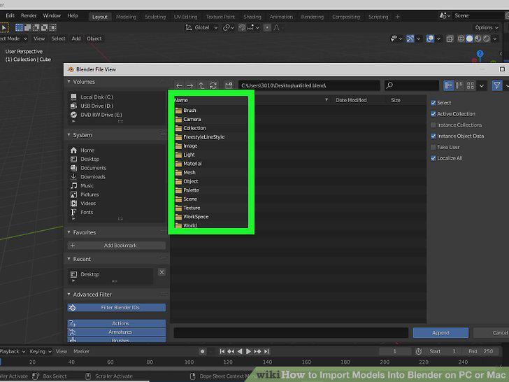Collapse the Volumes panel
The height and width of the screenshot is (382, 509).
(69, 82)
